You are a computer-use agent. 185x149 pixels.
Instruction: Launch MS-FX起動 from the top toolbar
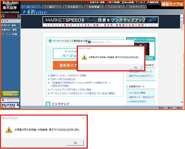click(x=113, y=2)
